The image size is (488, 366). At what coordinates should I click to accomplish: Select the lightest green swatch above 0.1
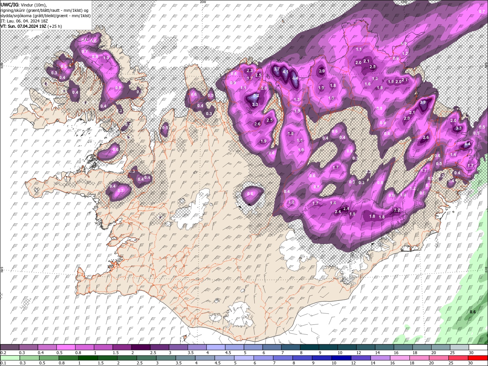pyautogui.click(x=10, y=358)
